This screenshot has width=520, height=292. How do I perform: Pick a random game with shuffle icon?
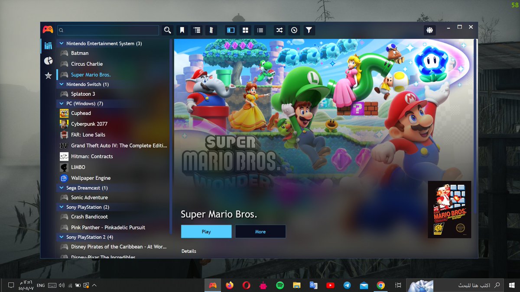point(279,30)
